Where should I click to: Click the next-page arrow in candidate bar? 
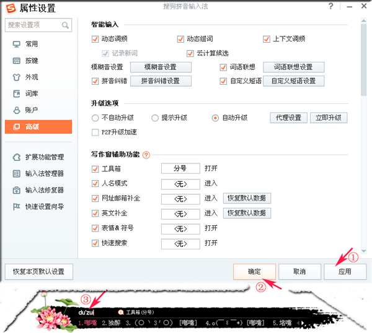coord(303,322)
